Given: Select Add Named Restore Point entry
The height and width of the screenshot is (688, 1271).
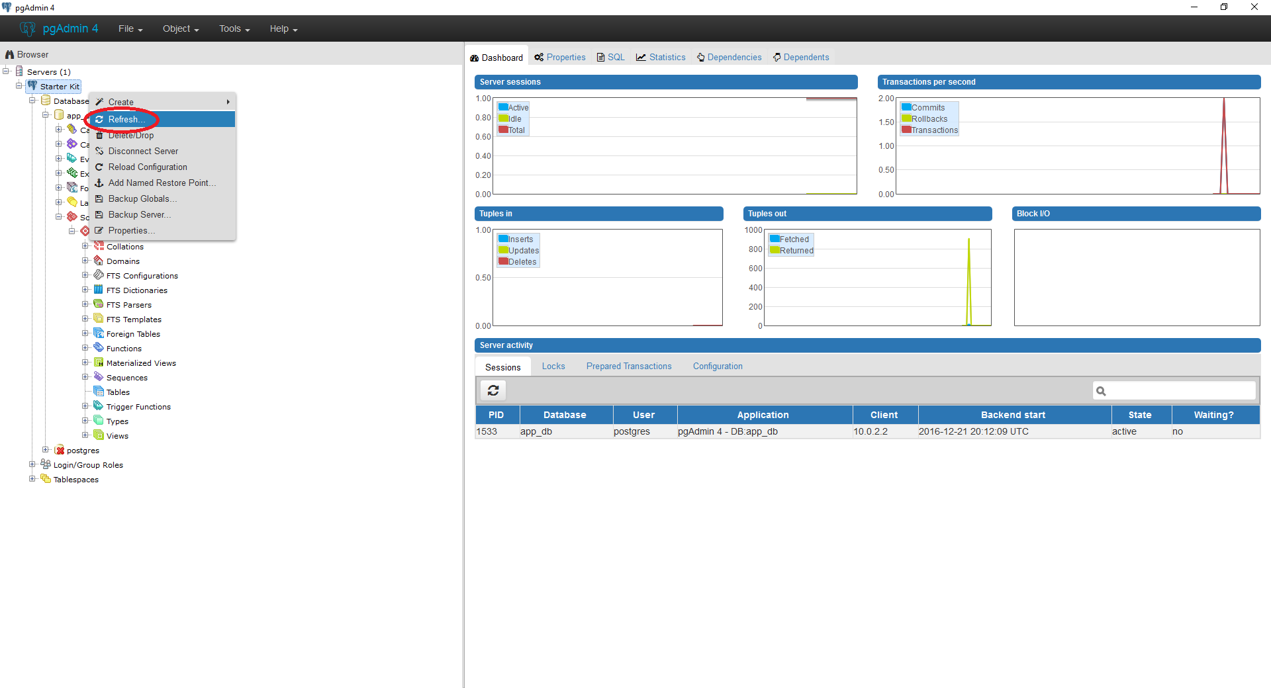Looking at the screenshot, I should coord(162,183).
